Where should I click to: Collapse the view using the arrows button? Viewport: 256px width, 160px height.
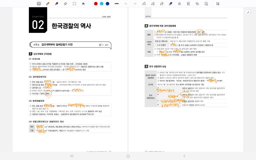coord(248,12)
